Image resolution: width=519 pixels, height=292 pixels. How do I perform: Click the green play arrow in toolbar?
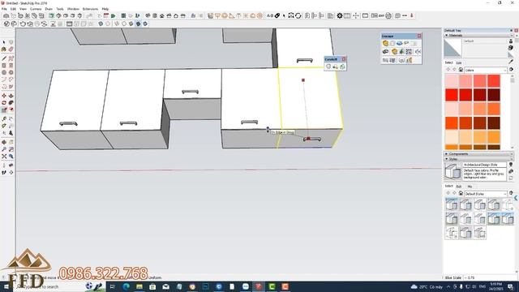pos(114,15)
